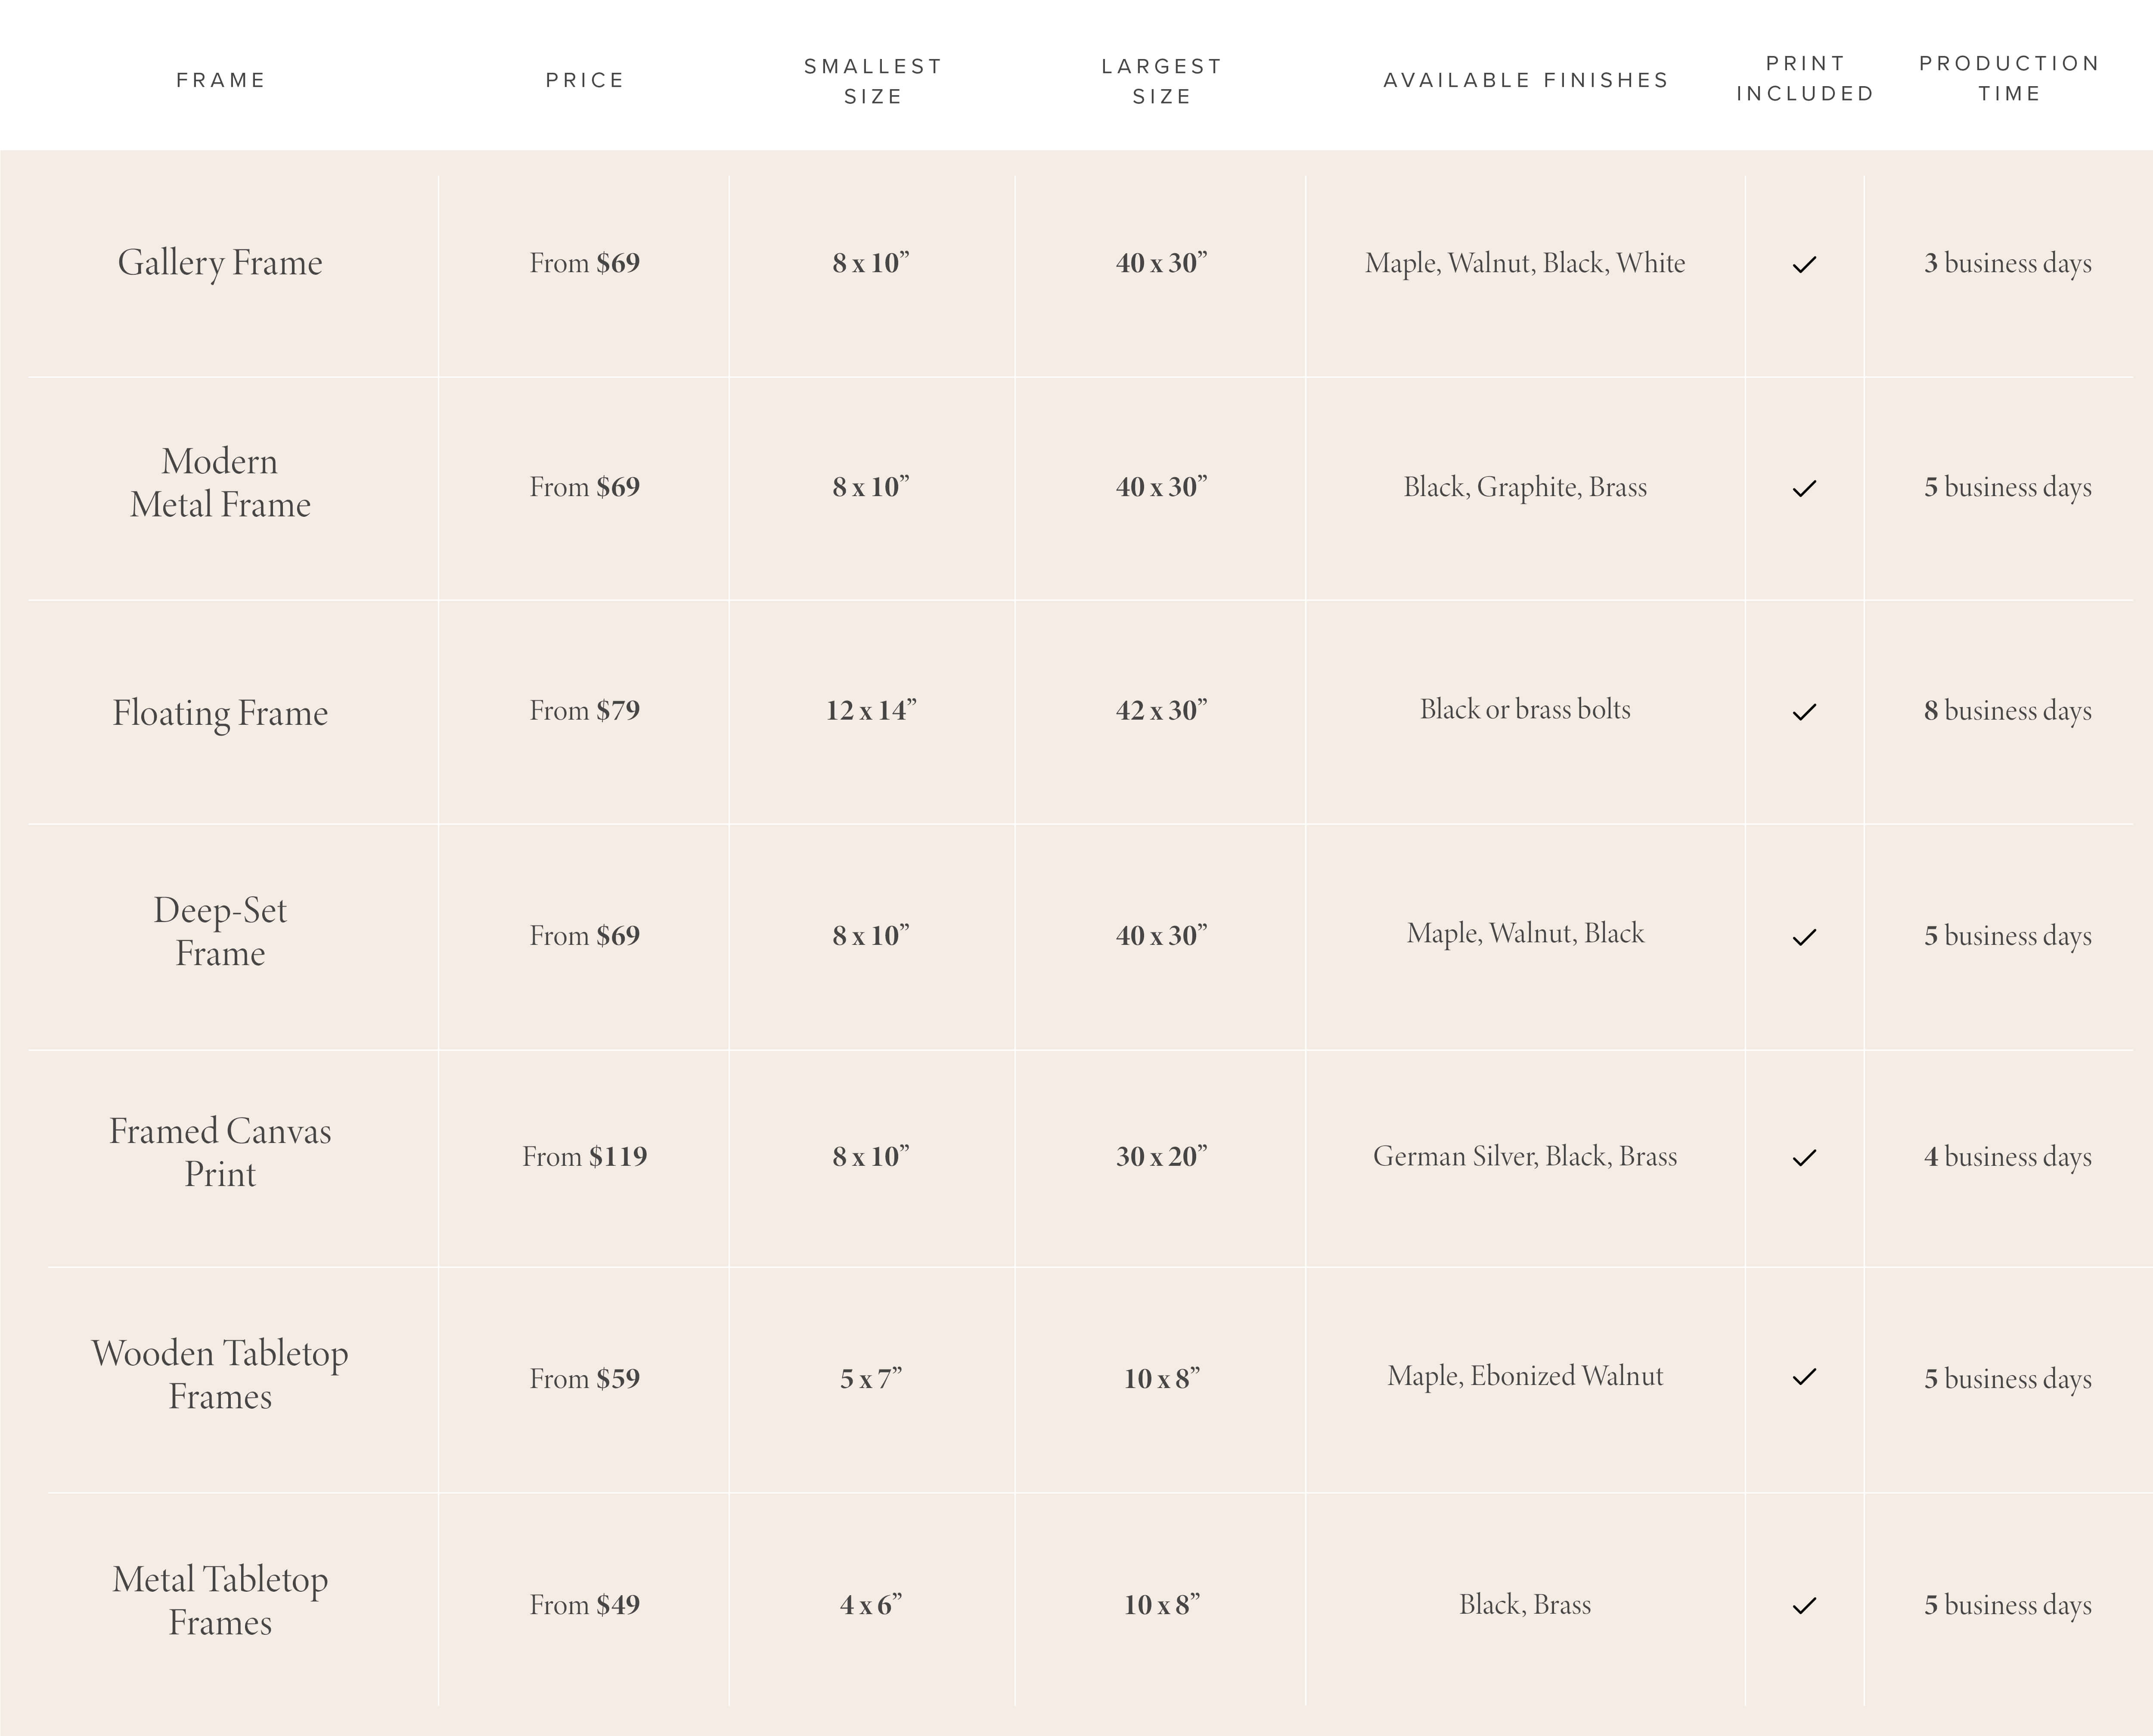Click the Deep-Set Frame checkmark icon
The height and width of the screenshot is (1736, 2153).
(1804, 937)
